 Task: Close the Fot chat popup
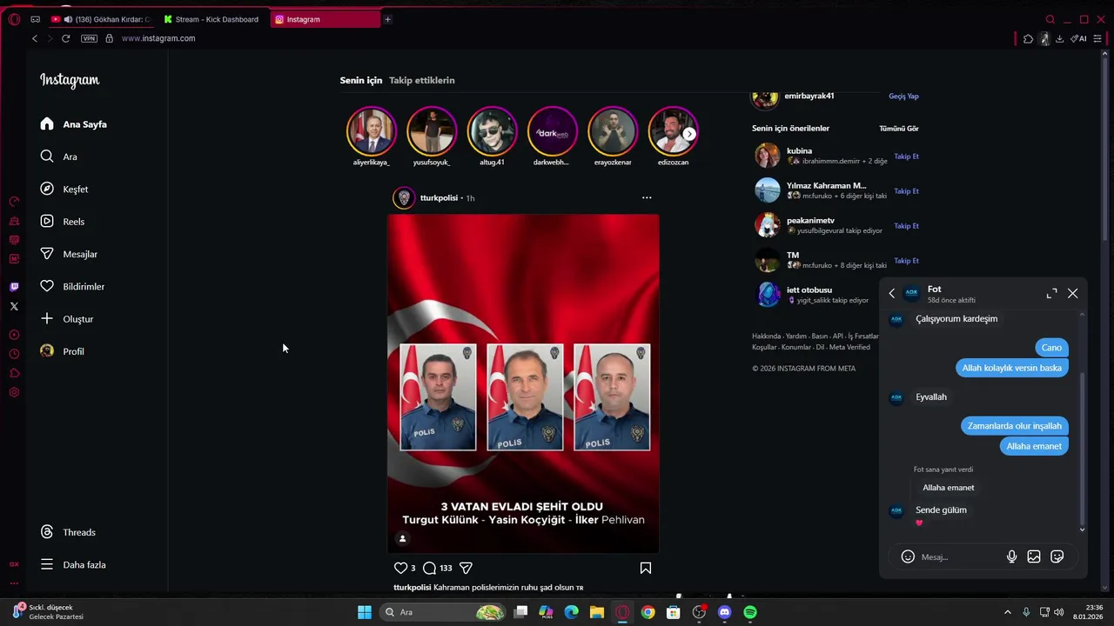1072,294
